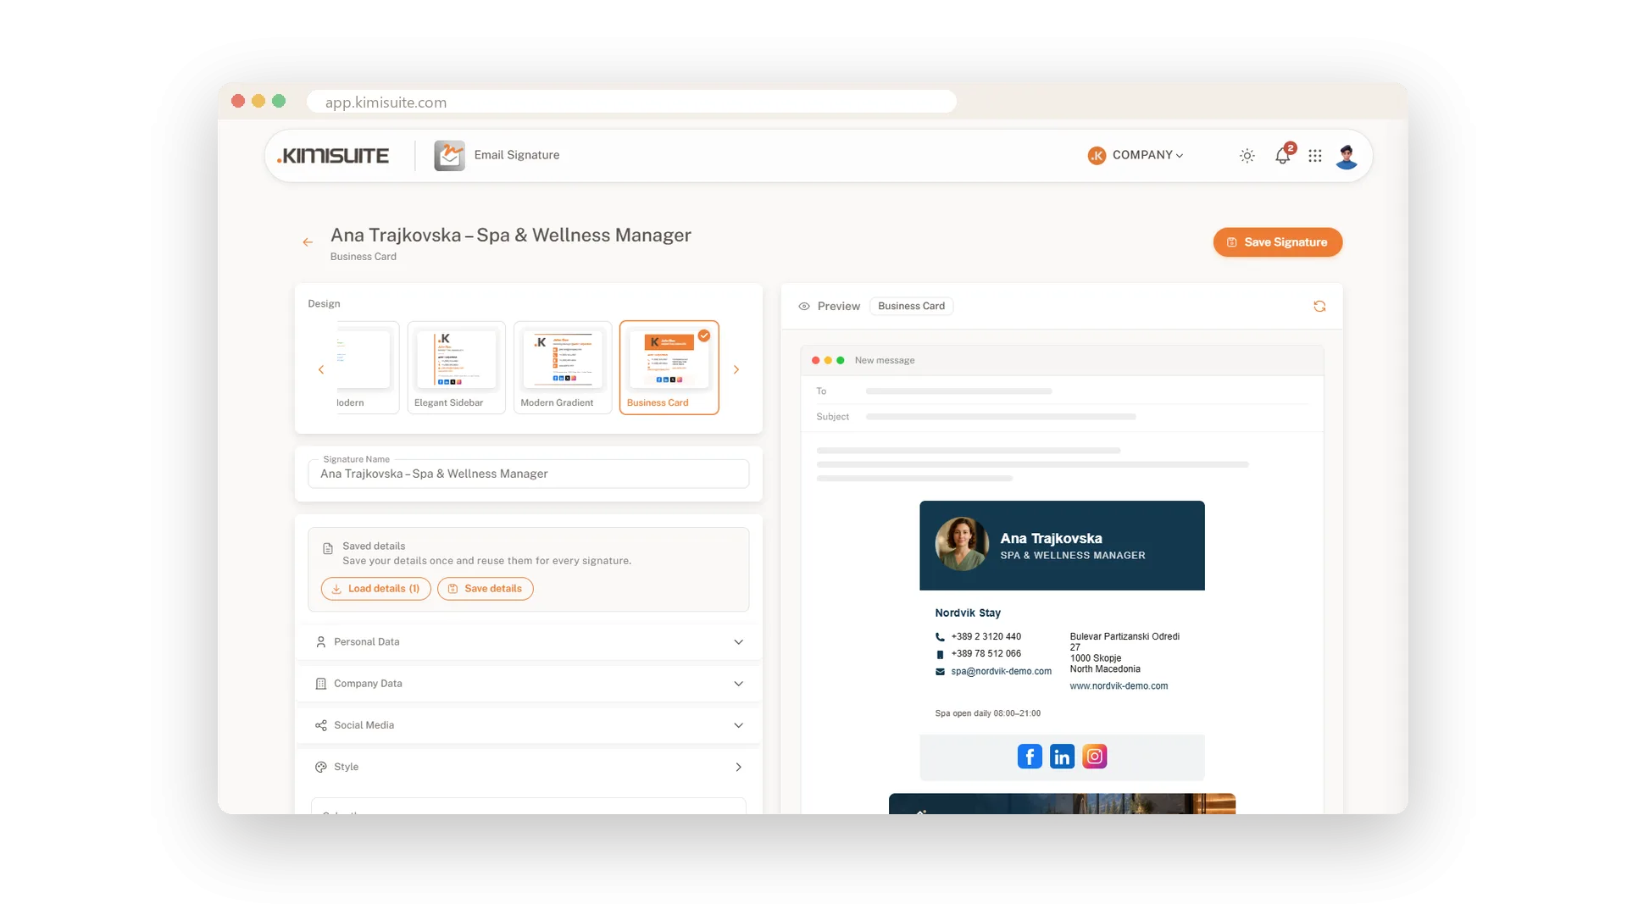
Task: Click the Spa open daily text
Action: click(x=987, y=713)
